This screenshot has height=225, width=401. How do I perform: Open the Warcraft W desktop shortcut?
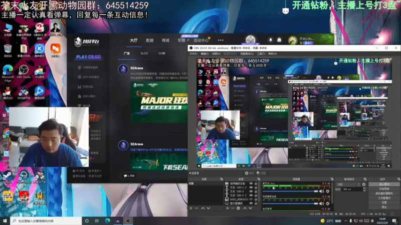(x=40, y=198)
